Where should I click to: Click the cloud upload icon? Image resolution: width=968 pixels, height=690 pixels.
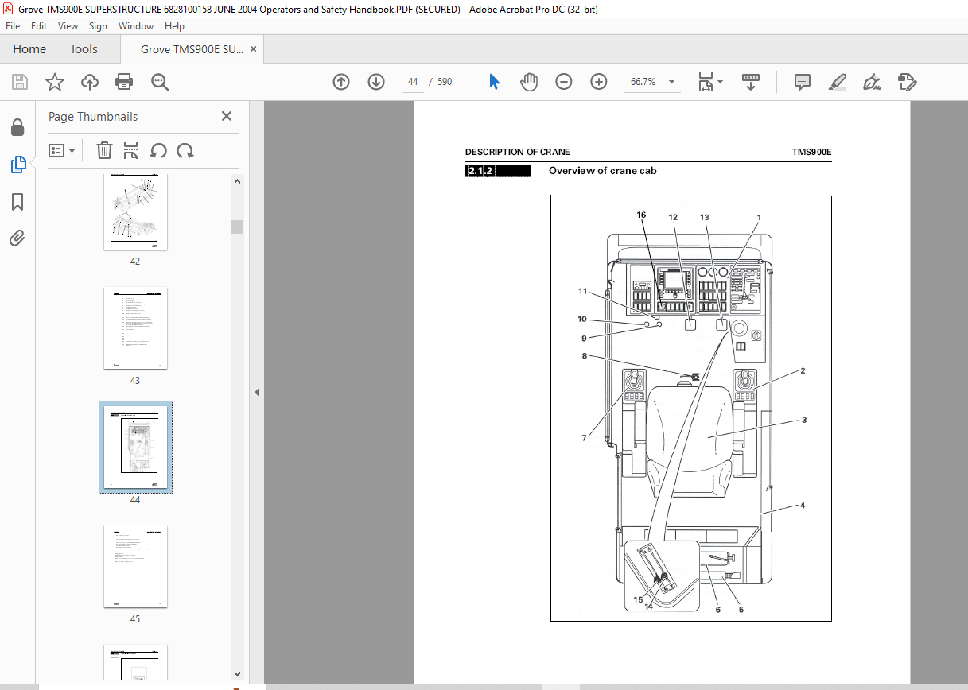pos(90,82)
